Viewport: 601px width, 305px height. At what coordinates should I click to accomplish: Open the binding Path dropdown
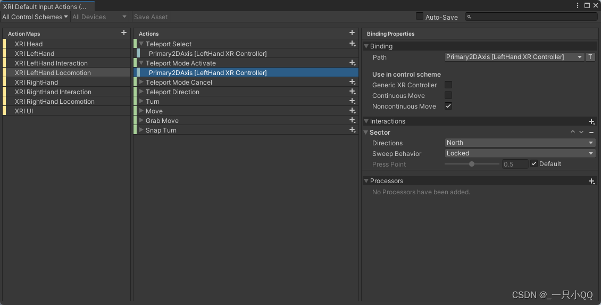click(x=514, y=57)
